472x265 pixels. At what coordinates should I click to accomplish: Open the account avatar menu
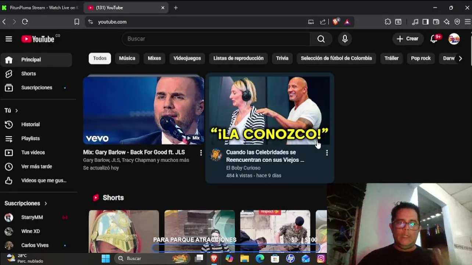click(454, 39)
